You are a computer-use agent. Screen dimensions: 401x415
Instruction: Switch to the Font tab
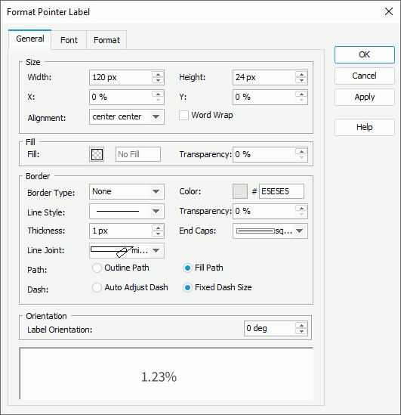pos(69,40)
